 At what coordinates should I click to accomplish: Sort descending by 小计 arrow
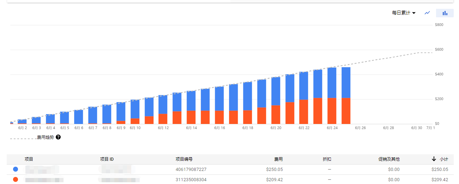434,159
